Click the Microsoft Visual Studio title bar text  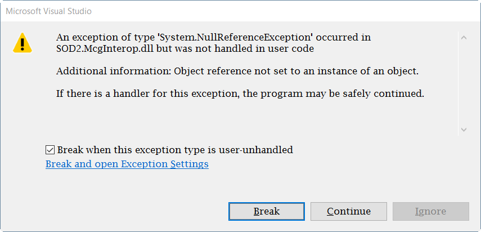click(x=49, y=11)
